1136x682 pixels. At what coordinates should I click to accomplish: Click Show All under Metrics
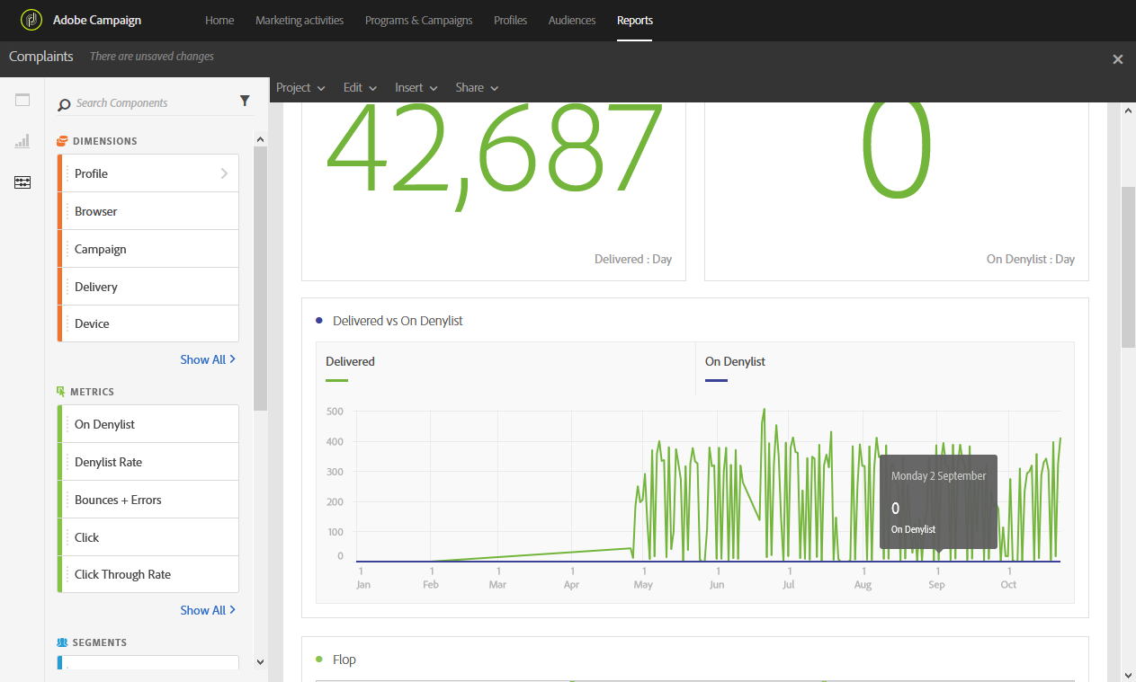tap(208, 610)
